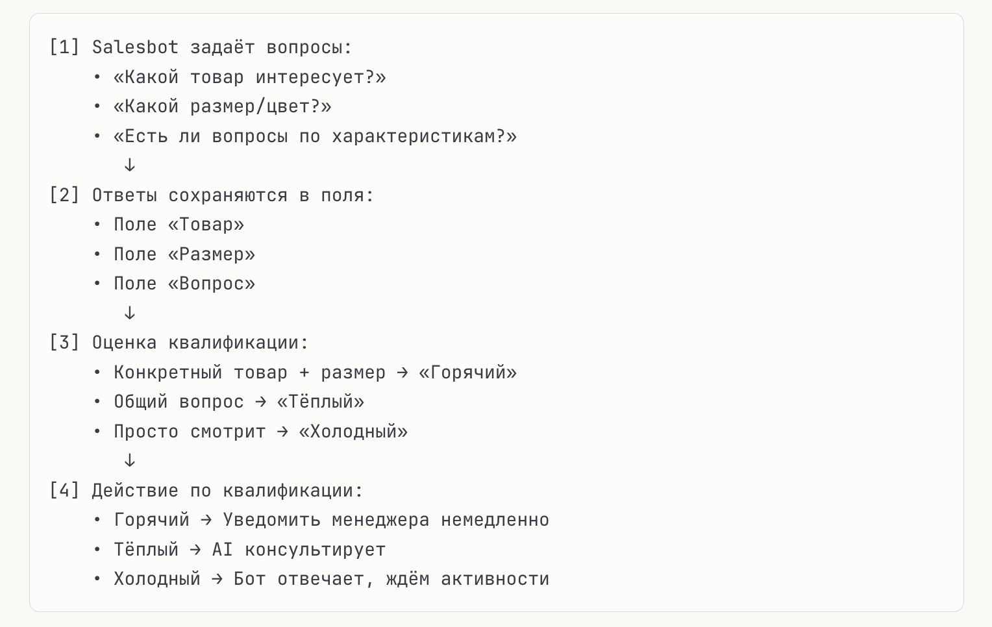Click the line «Какой товар интересует?»
The height and width of the screenshot is (627, 992).
click(x=249, y=77)
